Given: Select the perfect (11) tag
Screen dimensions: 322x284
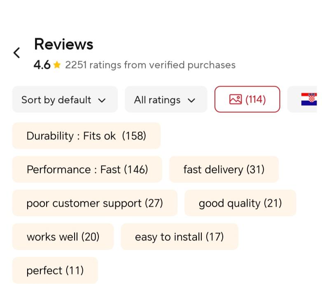Looking at the screenshot, I should (55, 270).
